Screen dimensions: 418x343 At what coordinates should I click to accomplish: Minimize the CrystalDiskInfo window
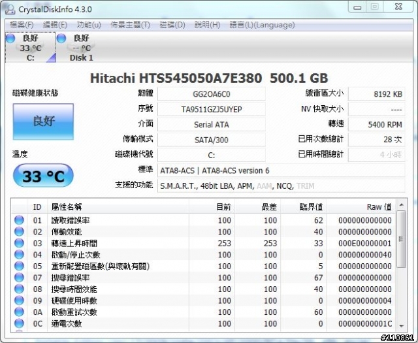[x=357, y=7]
